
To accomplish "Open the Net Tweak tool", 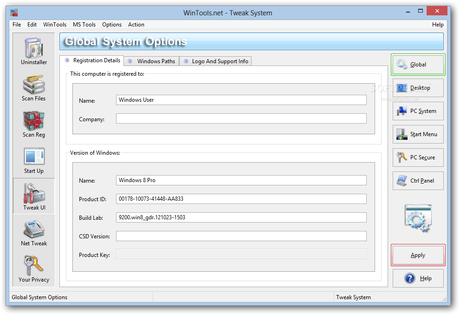I will coord(34,233).
